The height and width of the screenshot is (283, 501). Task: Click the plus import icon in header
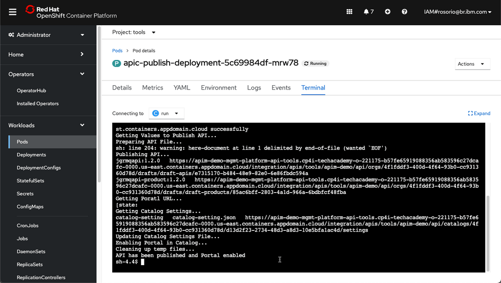[x=387, y=12]
